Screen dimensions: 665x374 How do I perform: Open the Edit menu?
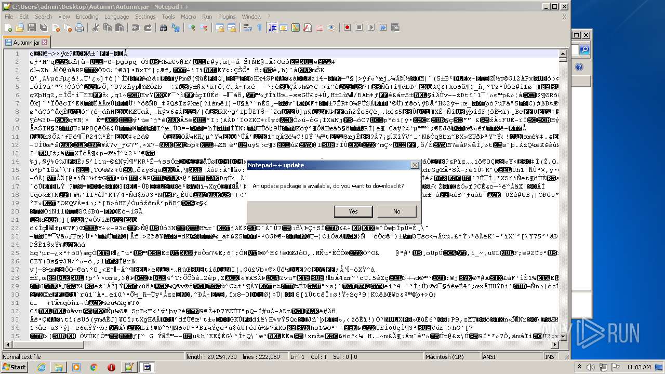tap(24, 17)
